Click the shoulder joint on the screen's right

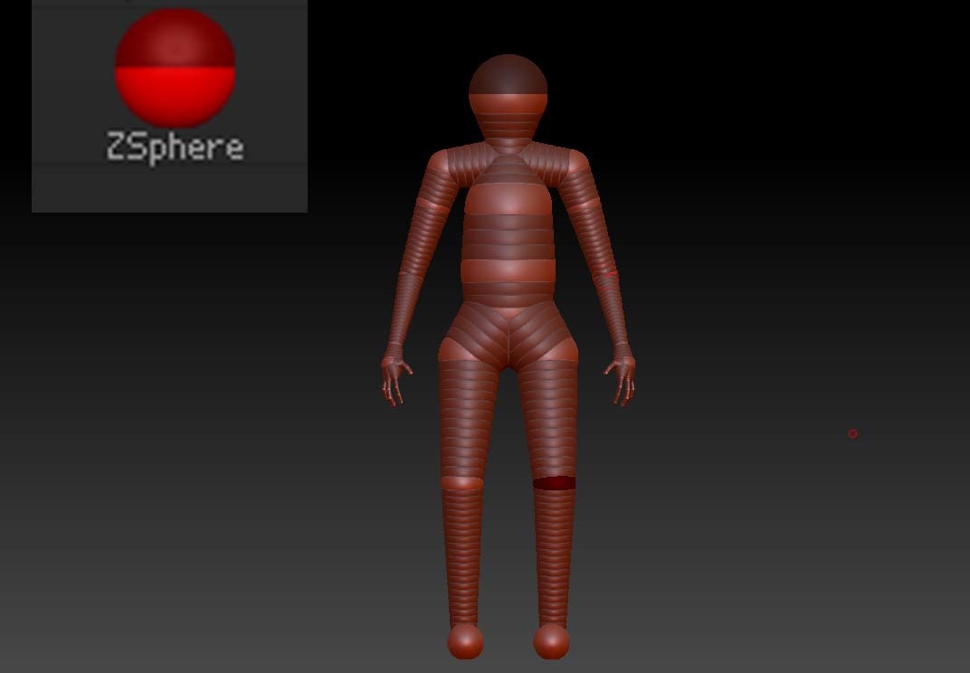575,166
